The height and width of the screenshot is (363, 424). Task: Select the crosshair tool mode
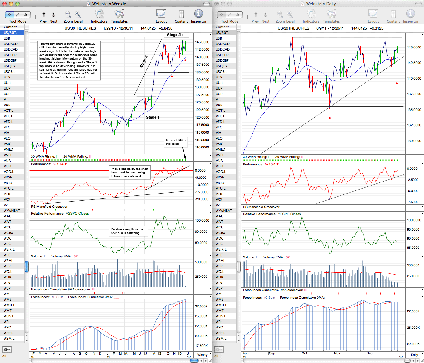(10, 15)
